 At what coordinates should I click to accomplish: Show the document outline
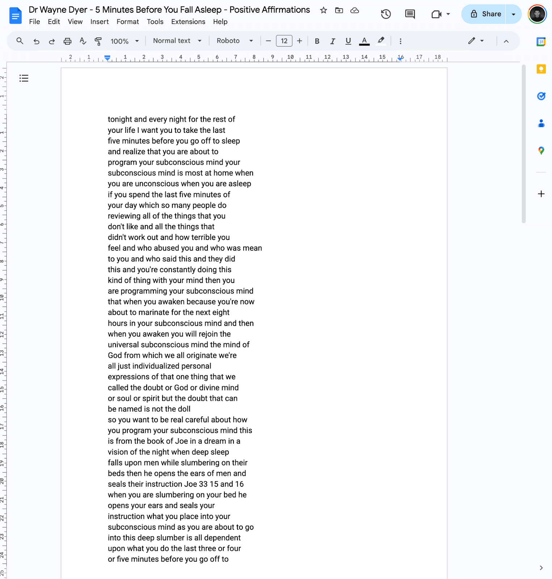pyautogui.click(x=24, y=78)
